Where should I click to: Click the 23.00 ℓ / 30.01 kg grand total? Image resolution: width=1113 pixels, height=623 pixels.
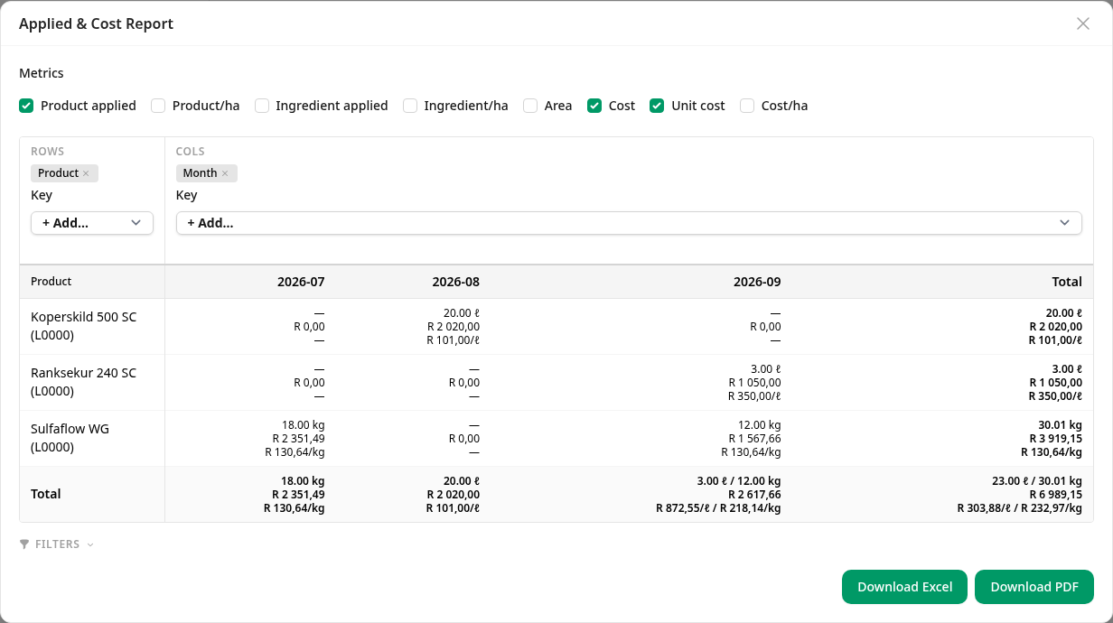tap(1037, 481)
